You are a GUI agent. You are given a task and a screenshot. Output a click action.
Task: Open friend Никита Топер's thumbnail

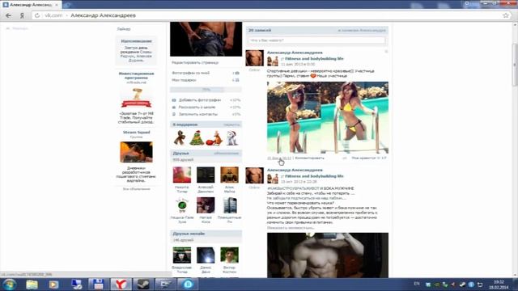[x=181, y=175]
